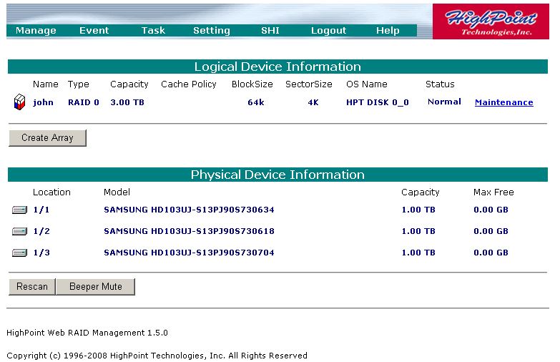Click the Model column header
560x362 pixels.
click(117, 192)
